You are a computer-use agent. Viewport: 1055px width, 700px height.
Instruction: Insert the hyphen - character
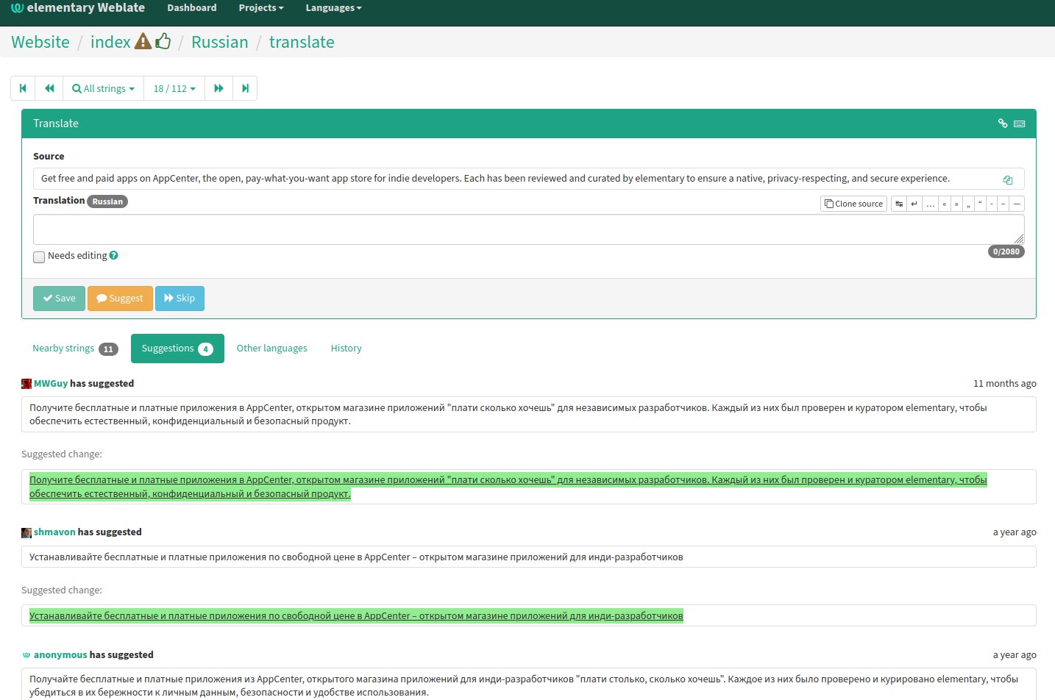(x=992, y=204)
